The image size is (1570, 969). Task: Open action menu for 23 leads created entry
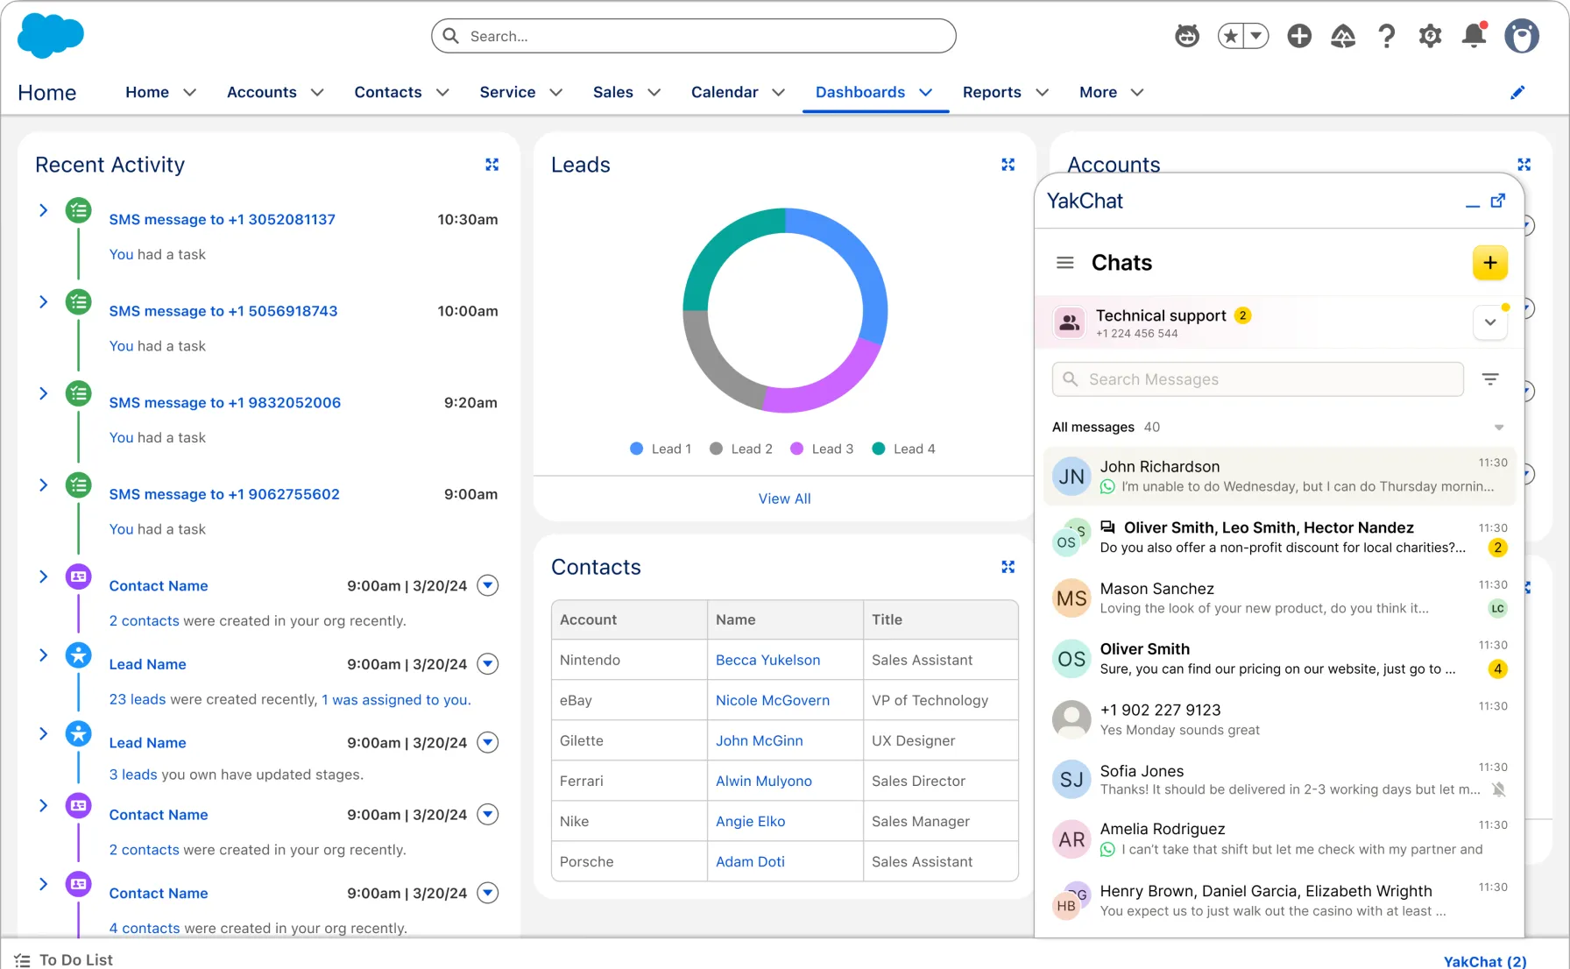pyautogui.click(x=488, y=664)
